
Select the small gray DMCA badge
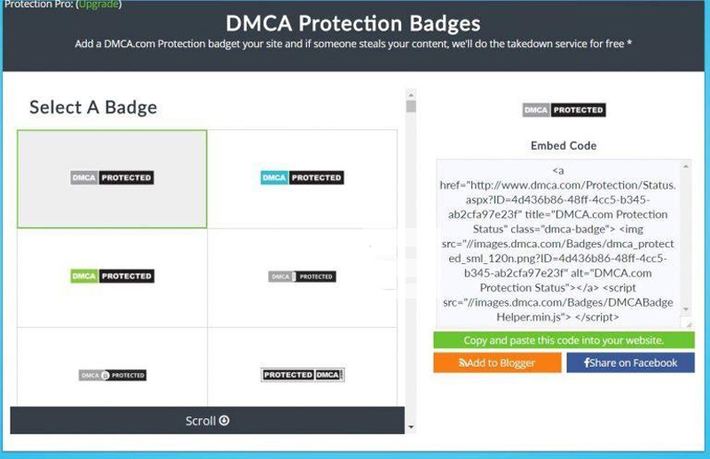tap(302, 276)
